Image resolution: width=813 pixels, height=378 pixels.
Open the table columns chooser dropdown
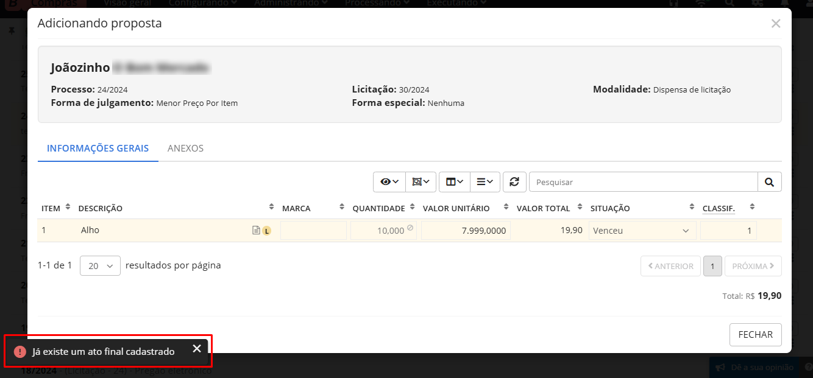tap(454, 181)
